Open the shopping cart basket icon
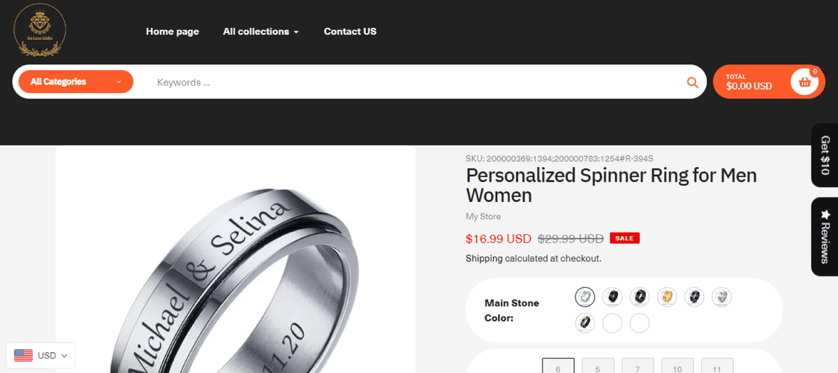Image resolution: width=838 pixels, height=373 pixels. coord(804,82)
